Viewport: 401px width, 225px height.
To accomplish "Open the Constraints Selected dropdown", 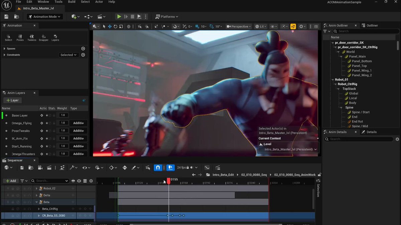I will pyautogui.click(x=69, y=55).
